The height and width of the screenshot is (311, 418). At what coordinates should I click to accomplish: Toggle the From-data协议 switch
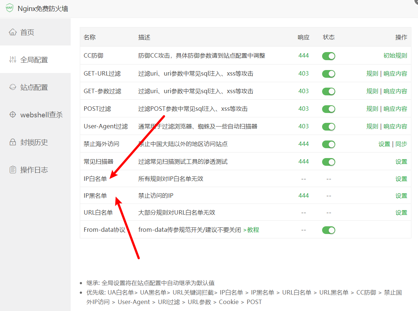[x=328, y=230]
